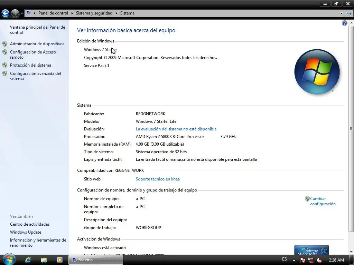Select Panel de control breadcrumb
Image resolution: width=354 pixels, height=265 pixels.
[x=53, y=13]
